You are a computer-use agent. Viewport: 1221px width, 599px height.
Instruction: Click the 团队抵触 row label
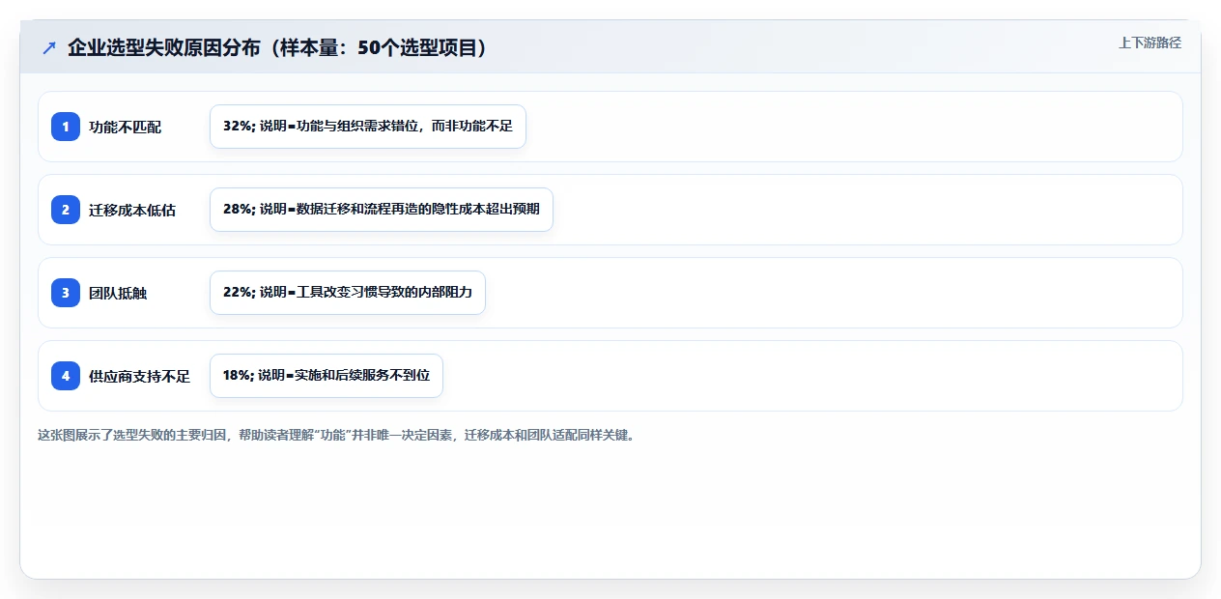(x=118, y=293)
